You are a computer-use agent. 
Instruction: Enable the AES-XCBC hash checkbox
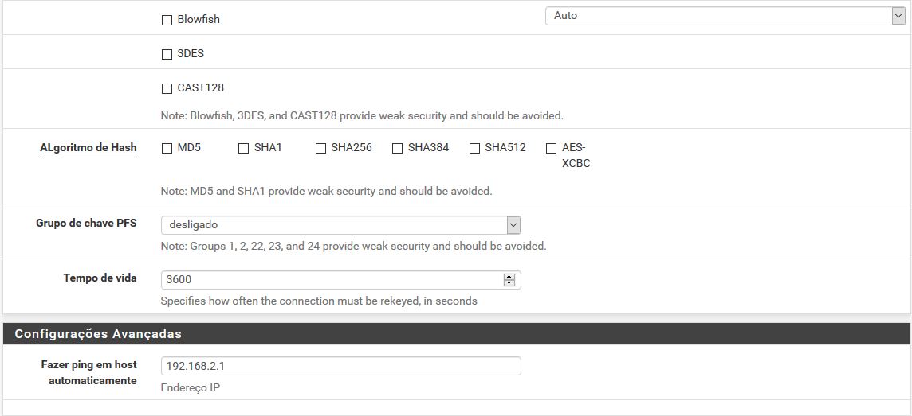[551, 148]
